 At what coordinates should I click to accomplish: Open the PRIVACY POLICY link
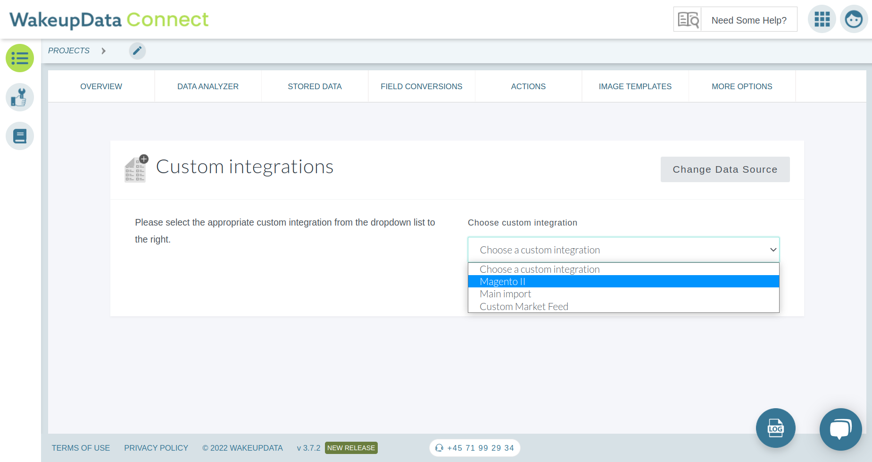click(156, 448)
